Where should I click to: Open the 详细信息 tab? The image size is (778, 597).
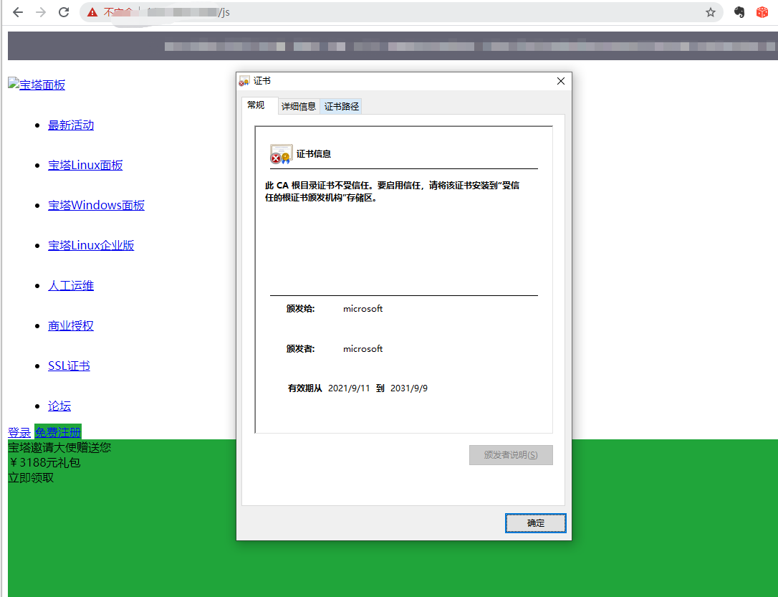coord(299,106)
